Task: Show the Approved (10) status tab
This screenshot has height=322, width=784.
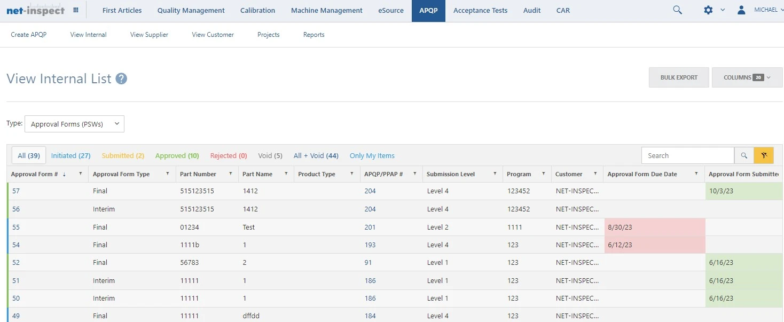Action: click(x=177, y=156)
